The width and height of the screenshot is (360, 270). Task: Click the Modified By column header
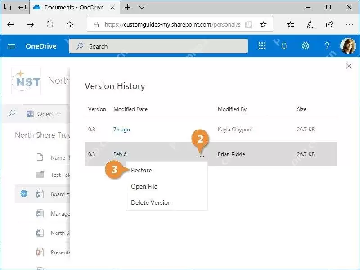232,109
